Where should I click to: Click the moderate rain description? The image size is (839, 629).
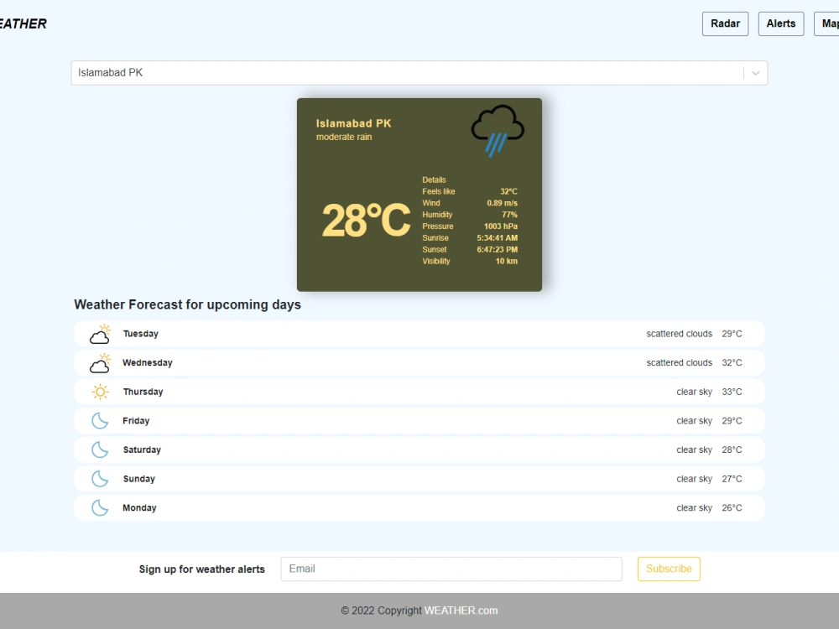tap(344, 137)
